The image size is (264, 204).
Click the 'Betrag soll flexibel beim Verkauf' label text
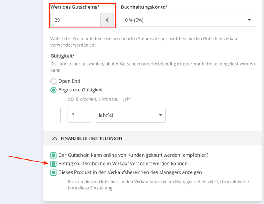(123, 164)
